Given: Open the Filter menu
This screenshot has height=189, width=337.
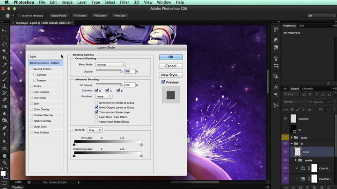Looking at the screenshot, I should (x=125, y=2).
